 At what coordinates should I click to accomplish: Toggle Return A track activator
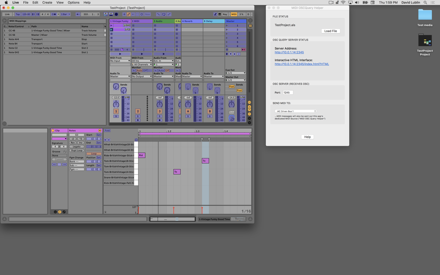click(x=188, y=111)
